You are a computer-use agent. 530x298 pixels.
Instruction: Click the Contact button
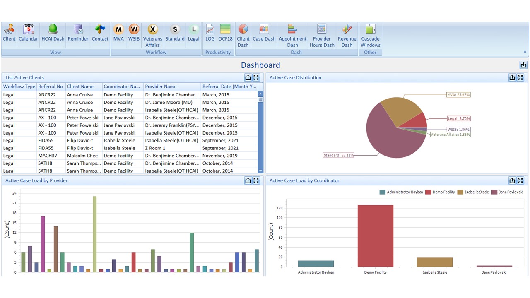[100, 33]
